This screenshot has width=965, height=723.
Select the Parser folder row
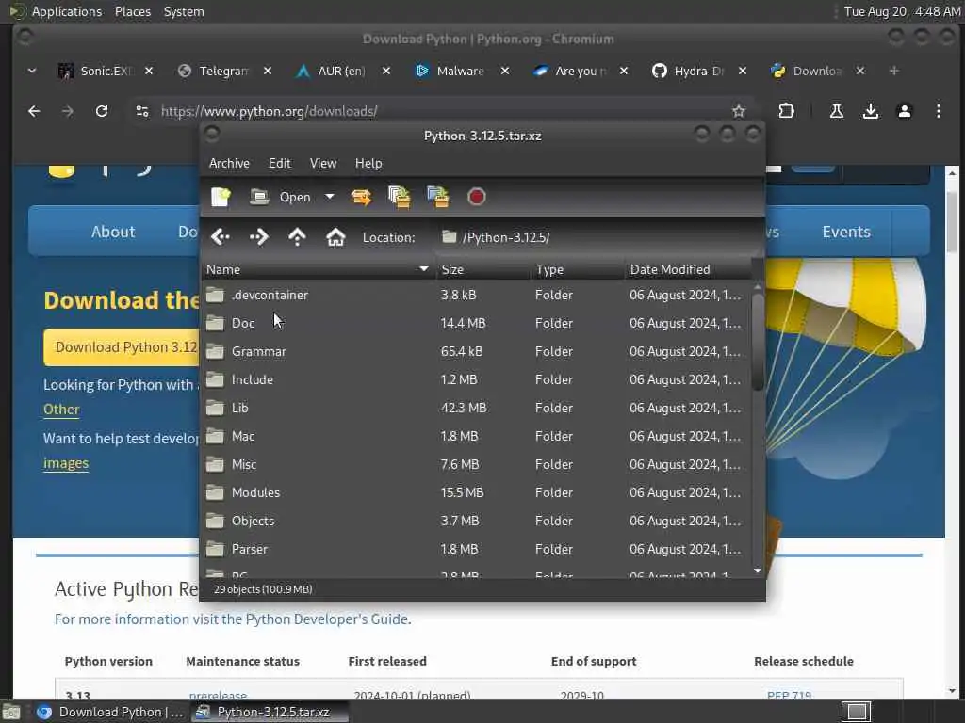(476, 550)
